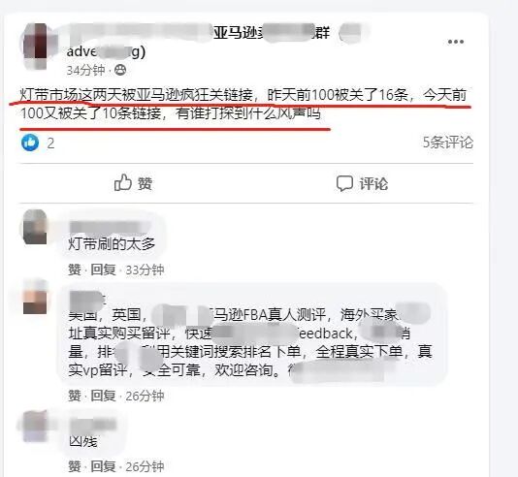Image resolution: width=518 pixels, height=477 pixels.
Task: Like the 亚马逊FBA真人测评 comment
Action: point(75,396)
